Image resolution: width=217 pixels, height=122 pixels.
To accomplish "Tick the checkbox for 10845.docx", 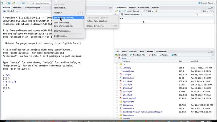I will click(x=117, y=78).
